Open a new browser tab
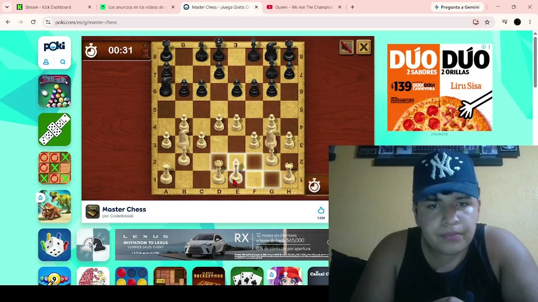538x302 pixels. click(x=352, y=7)
